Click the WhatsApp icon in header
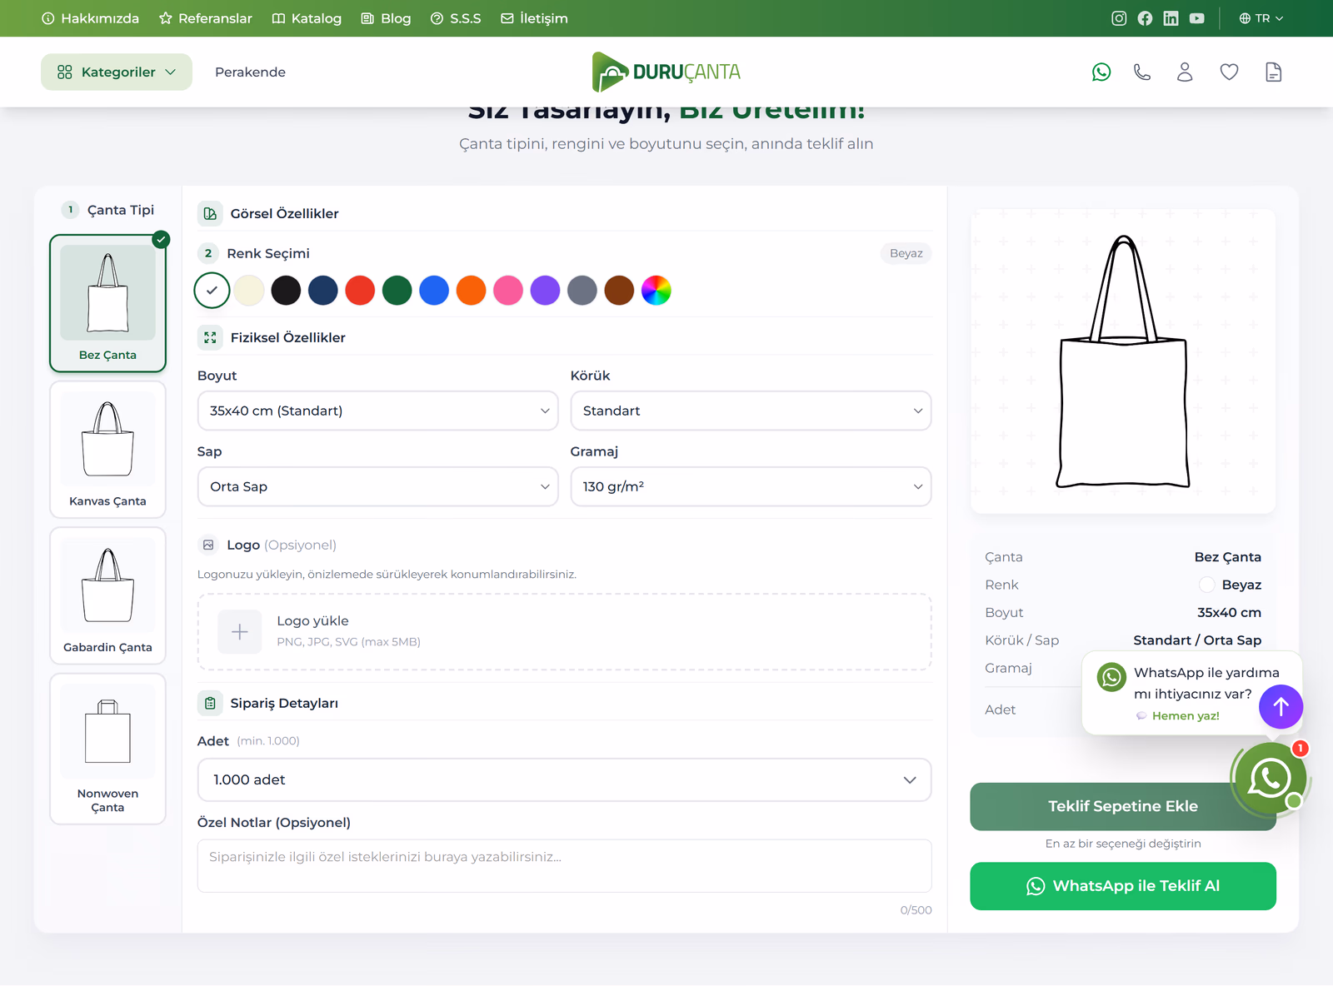 coord(1101,72)
